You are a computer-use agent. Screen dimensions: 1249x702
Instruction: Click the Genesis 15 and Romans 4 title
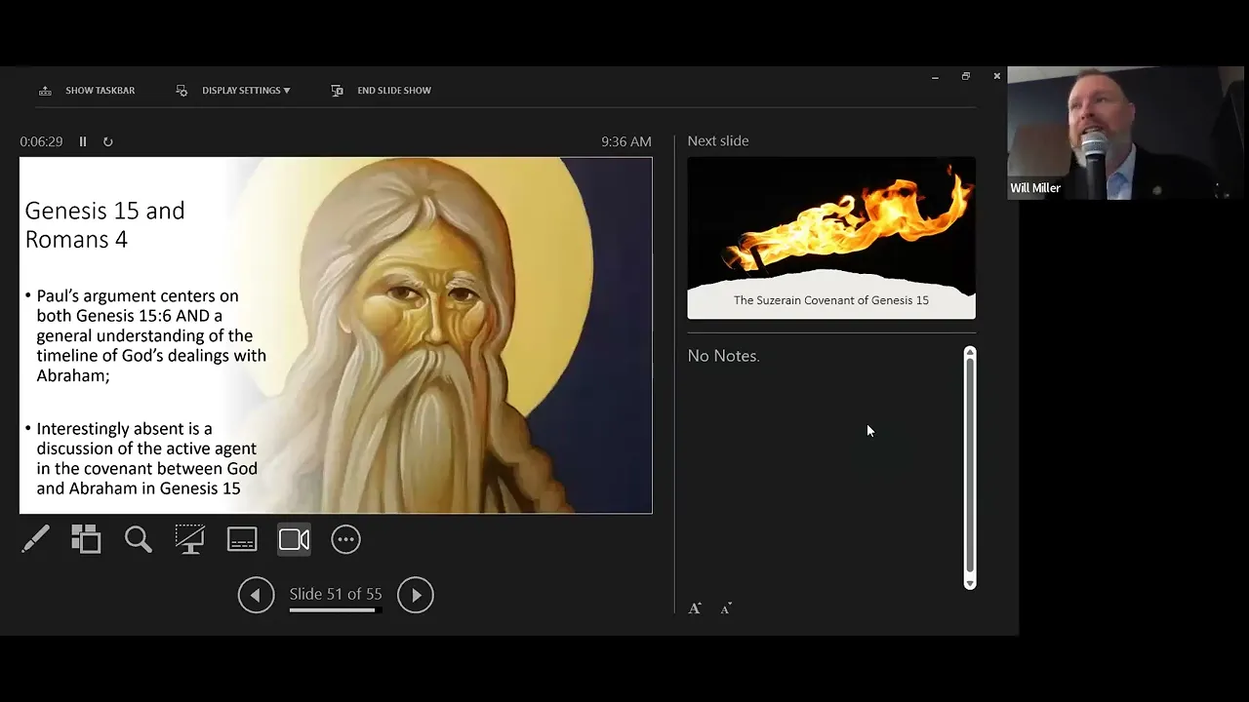[x=104, y=224]
